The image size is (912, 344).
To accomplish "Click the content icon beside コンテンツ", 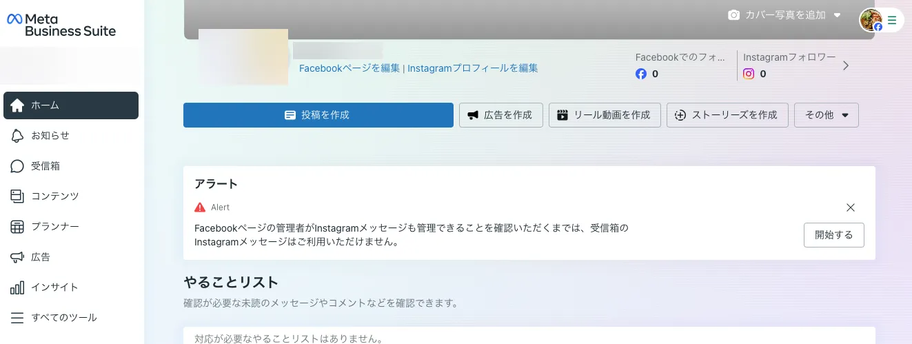I will (x=17, y=196).
